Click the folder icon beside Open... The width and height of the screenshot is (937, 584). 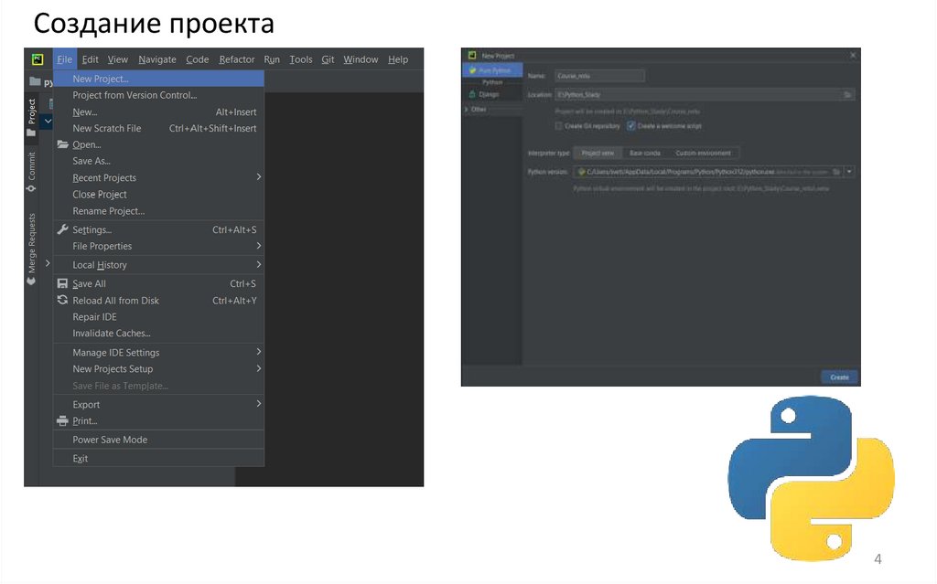tap(62, 144)
